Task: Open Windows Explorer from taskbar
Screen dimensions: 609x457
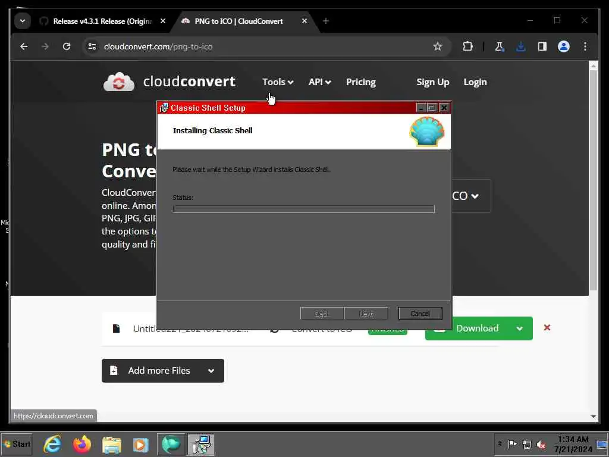Action: (111, 444)
